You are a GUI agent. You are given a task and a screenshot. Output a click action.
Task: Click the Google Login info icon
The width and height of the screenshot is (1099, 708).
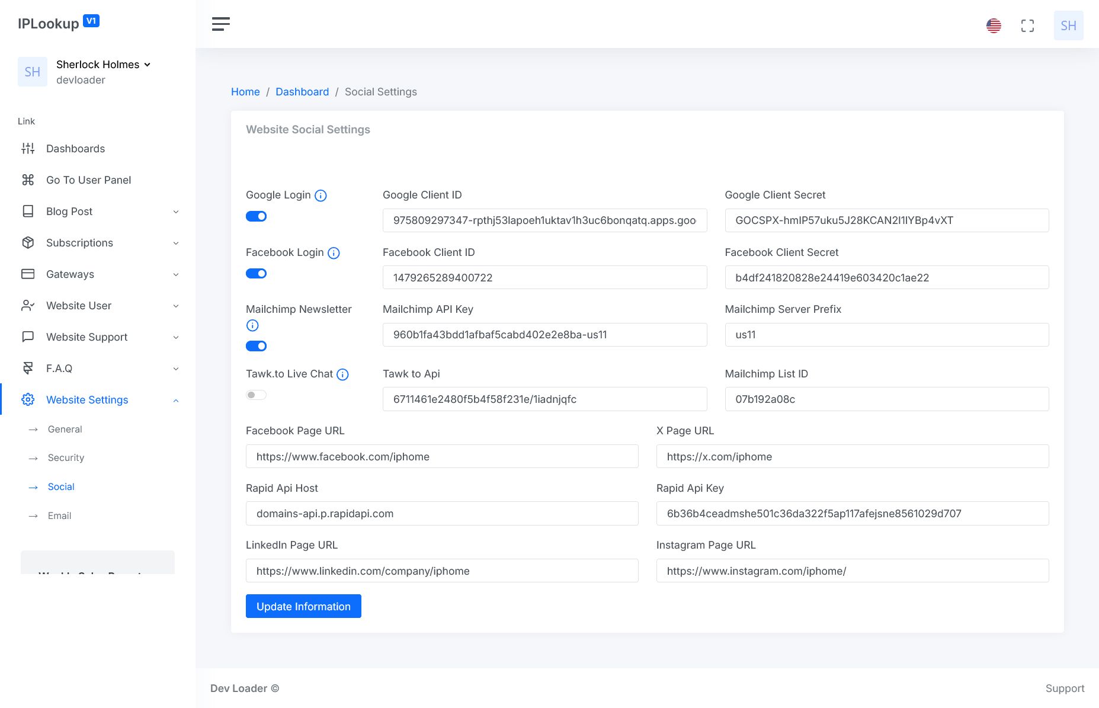[x=321, y=196]
